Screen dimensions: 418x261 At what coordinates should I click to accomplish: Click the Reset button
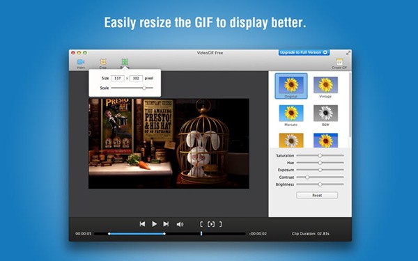[317, 195]
